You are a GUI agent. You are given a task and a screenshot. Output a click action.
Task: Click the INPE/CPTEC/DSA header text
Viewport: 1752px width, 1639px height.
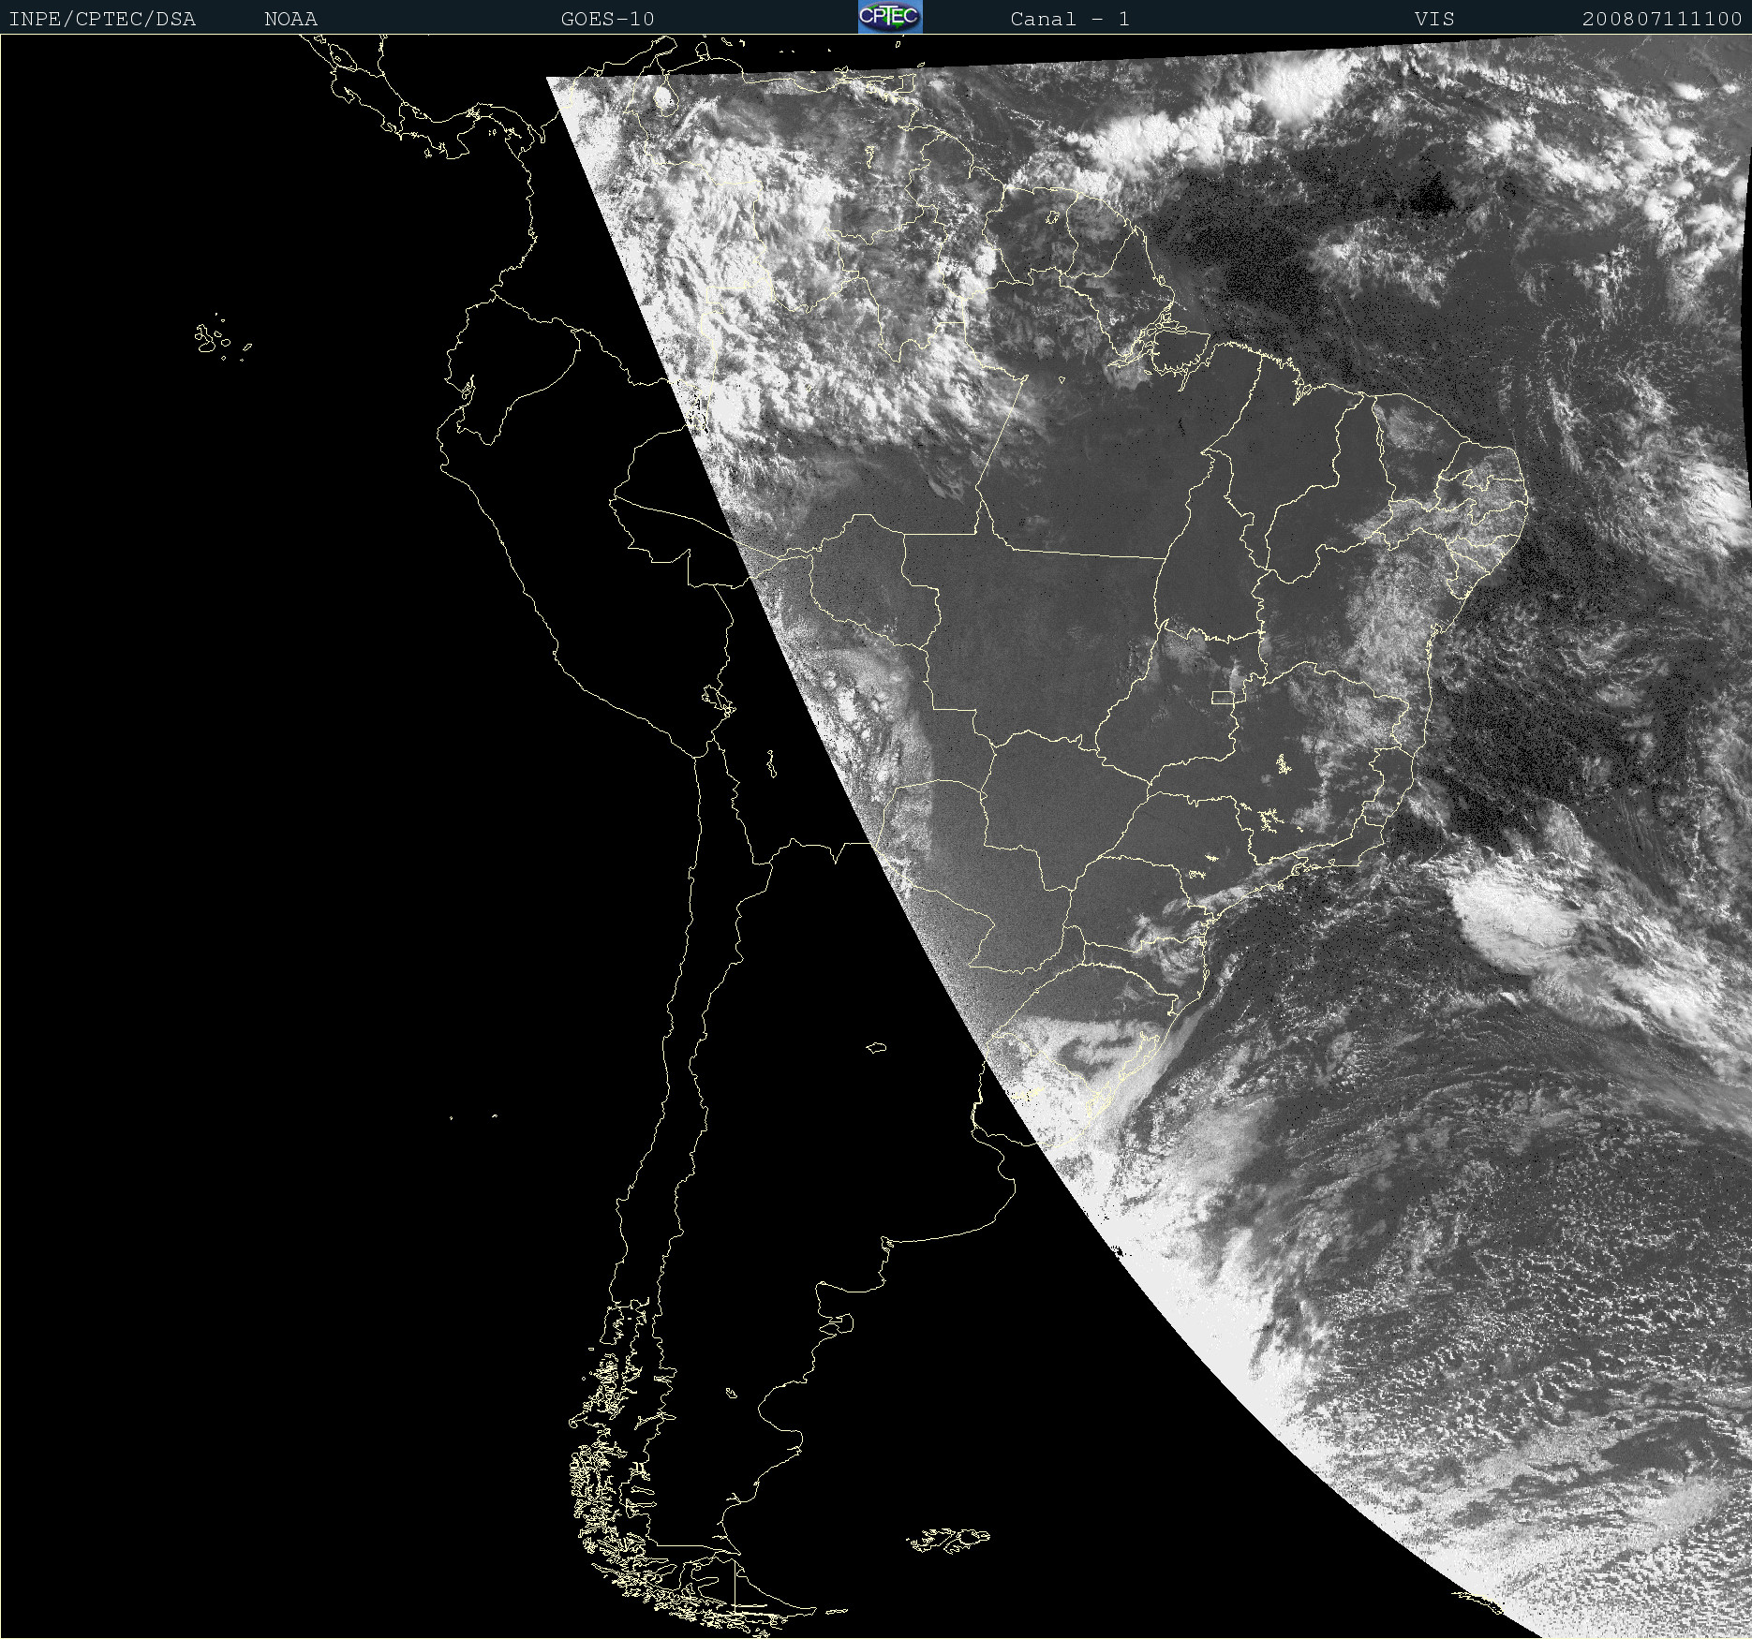[x=102, y=19]
